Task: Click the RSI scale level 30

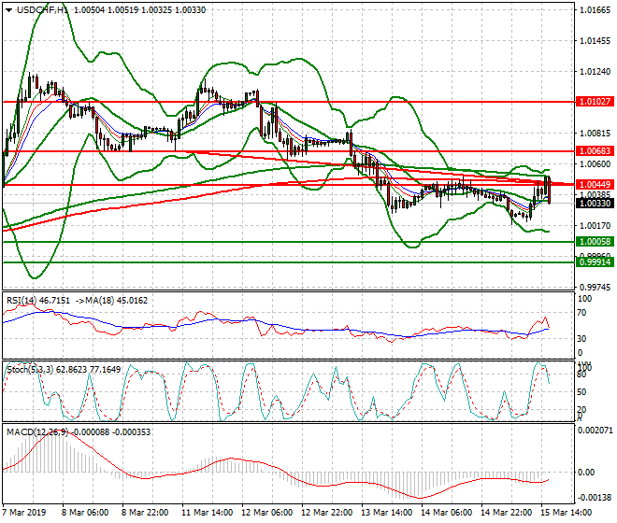Action: tap(581, 338)
